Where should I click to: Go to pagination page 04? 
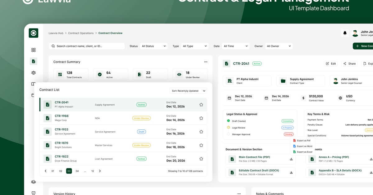click(x=77, y=171)
